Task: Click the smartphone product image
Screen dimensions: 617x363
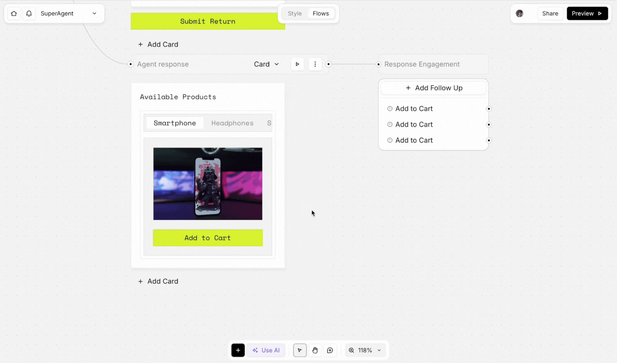Action: click(x=208, y=184)
